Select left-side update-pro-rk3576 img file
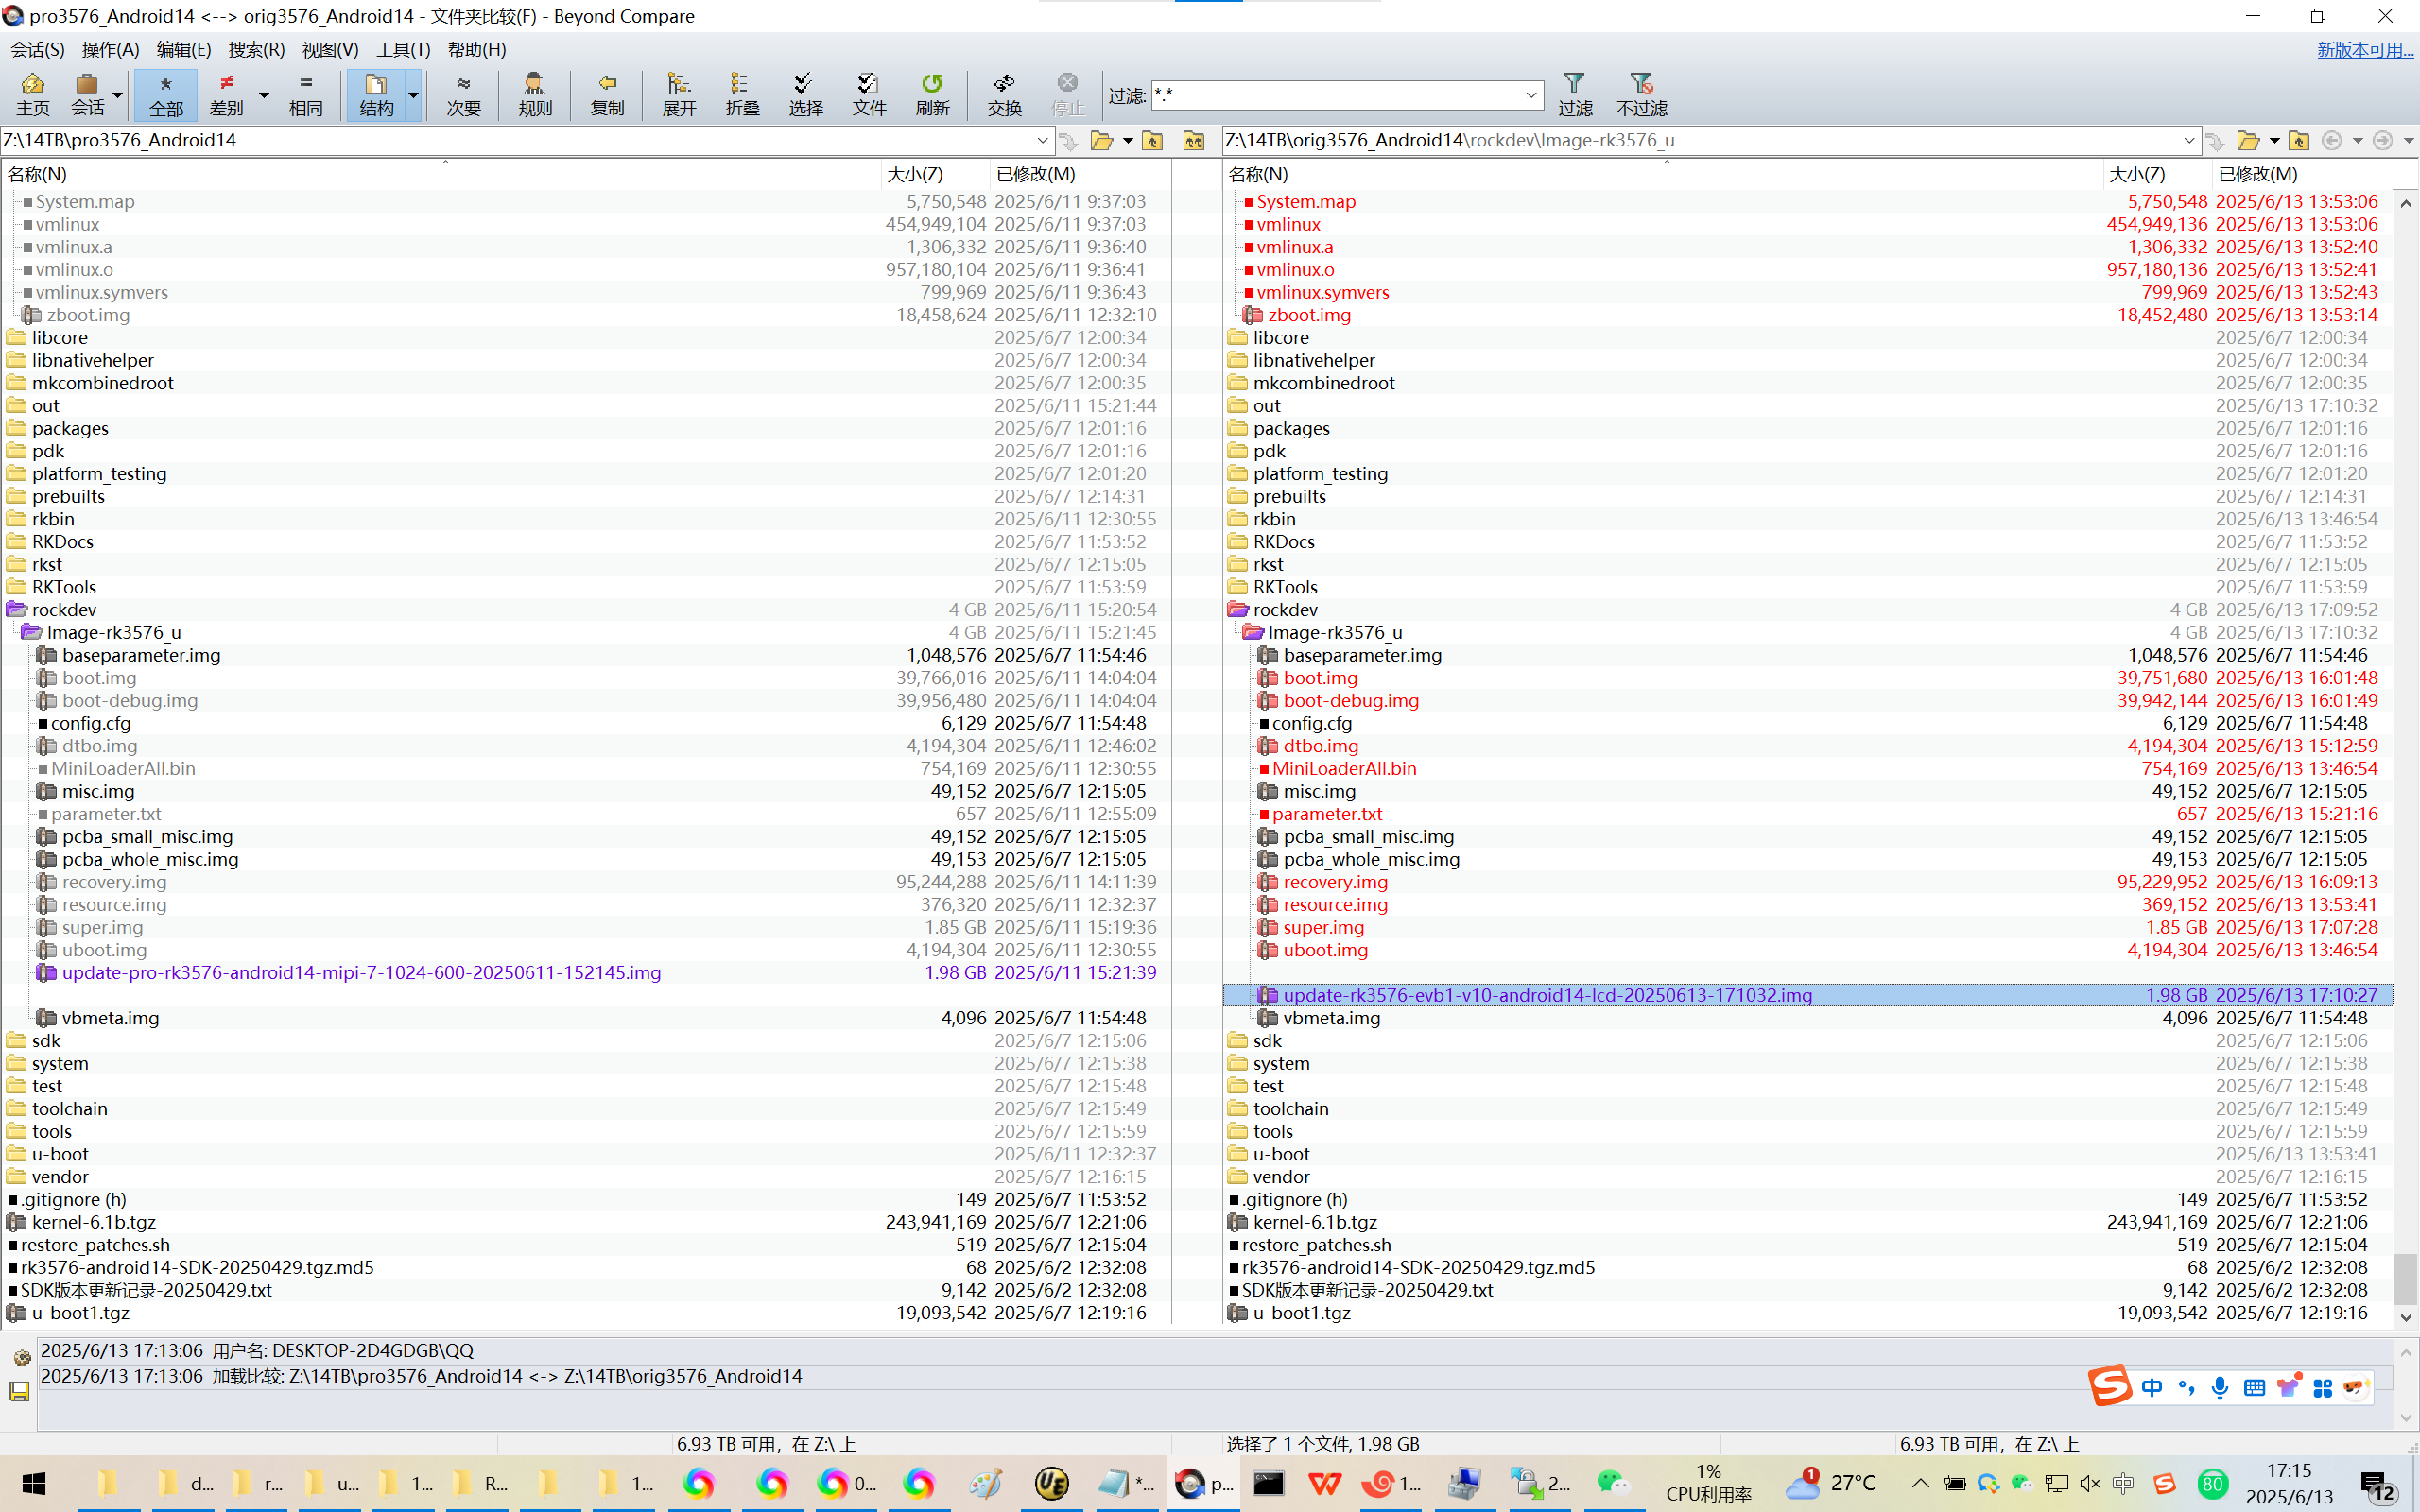 tap(361, 973)
